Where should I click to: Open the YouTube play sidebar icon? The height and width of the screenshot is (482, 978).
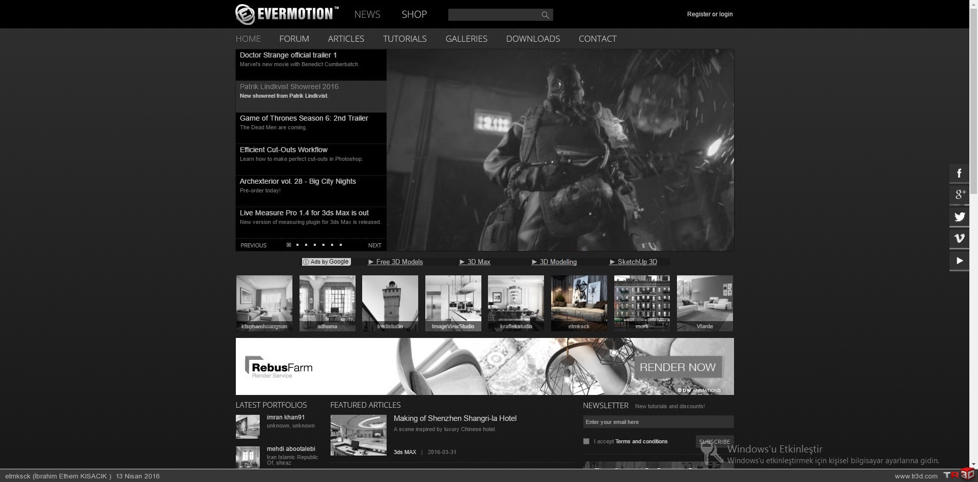click(959, 261)
